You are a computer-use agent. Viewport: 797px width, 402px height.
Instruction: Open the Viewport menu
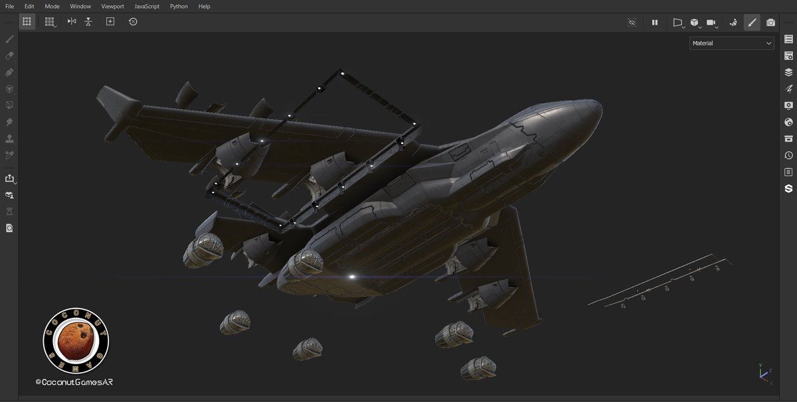113,6
